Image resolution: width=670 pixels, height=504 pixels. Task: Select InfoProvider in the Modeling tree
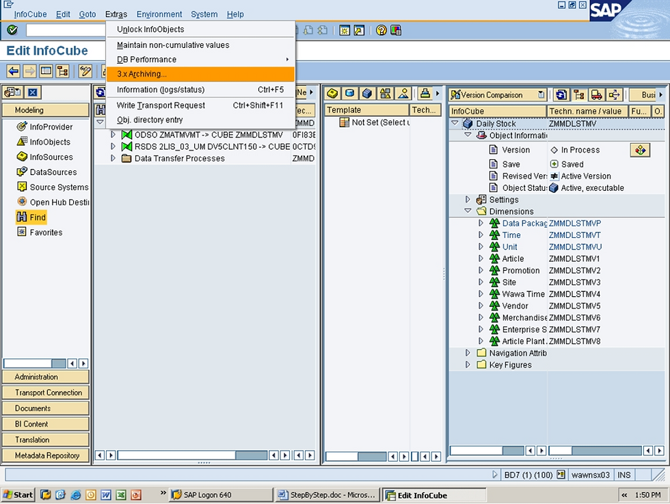(x=44, y=127)
